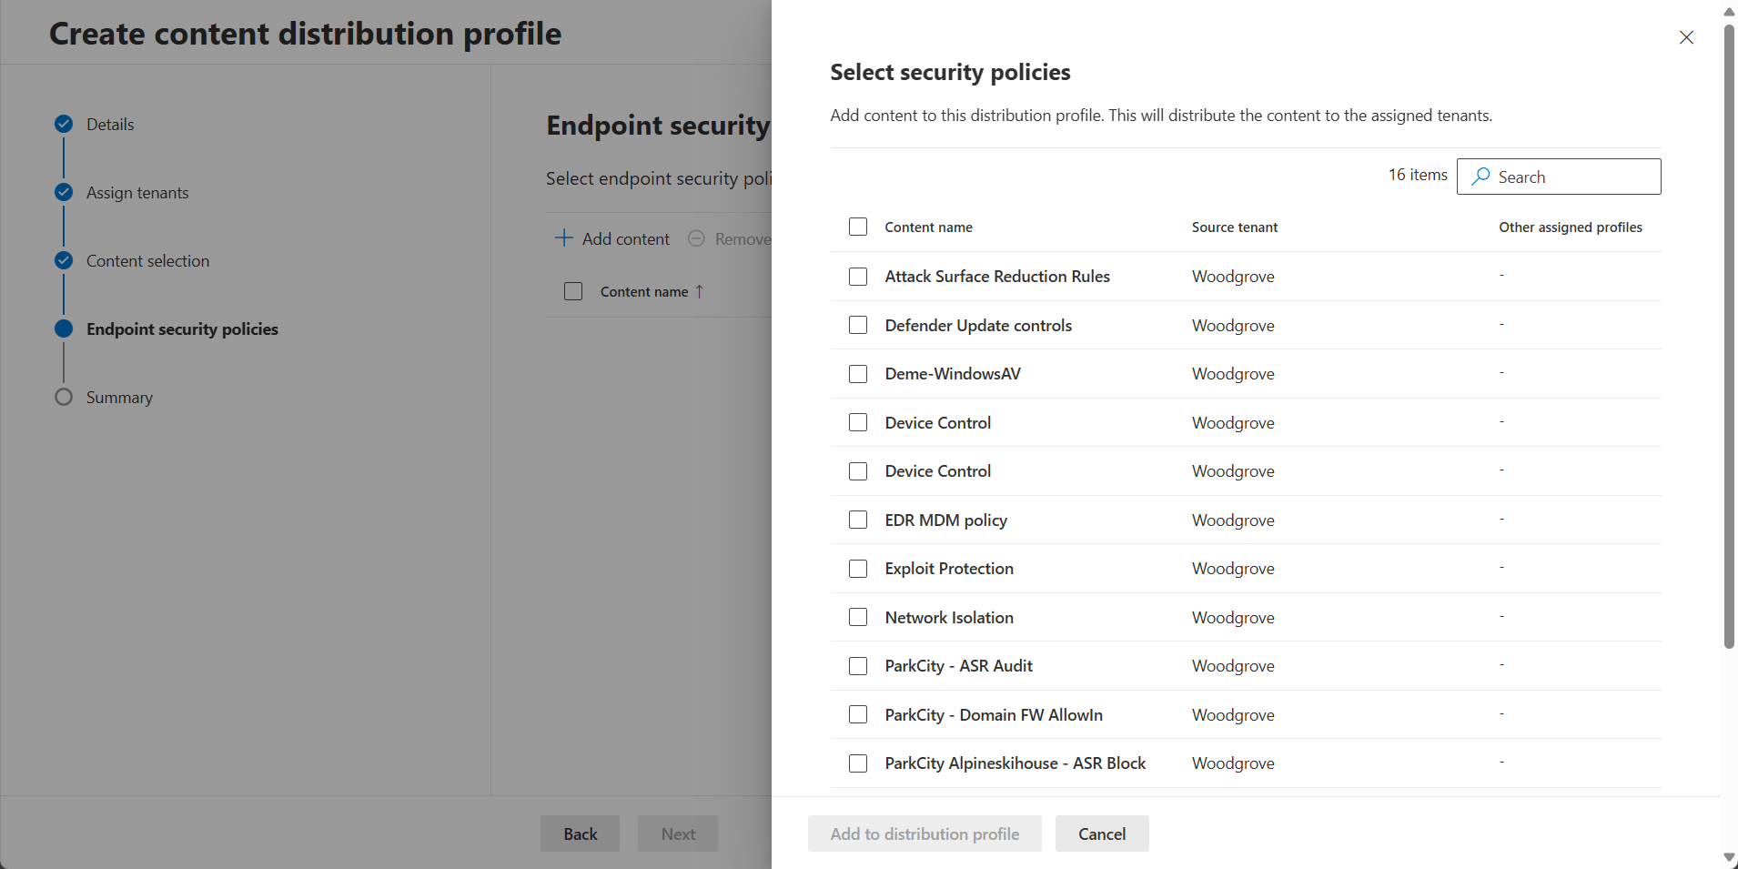Select the Assign tenants step label
Image resolution: width=1738 pixels, height=869 pixels.
point(137,192)
